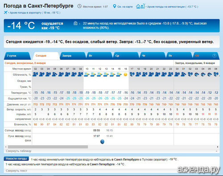Click the partly cloudy icon at hour 13
The height and width of the screenshot is (176, 223).
coord(106,74)
